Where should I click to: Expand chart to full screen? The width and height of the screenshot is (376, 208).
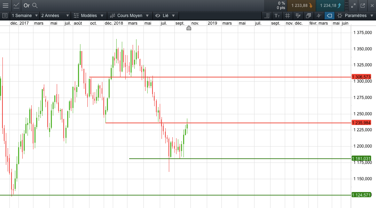click(353, 6)
